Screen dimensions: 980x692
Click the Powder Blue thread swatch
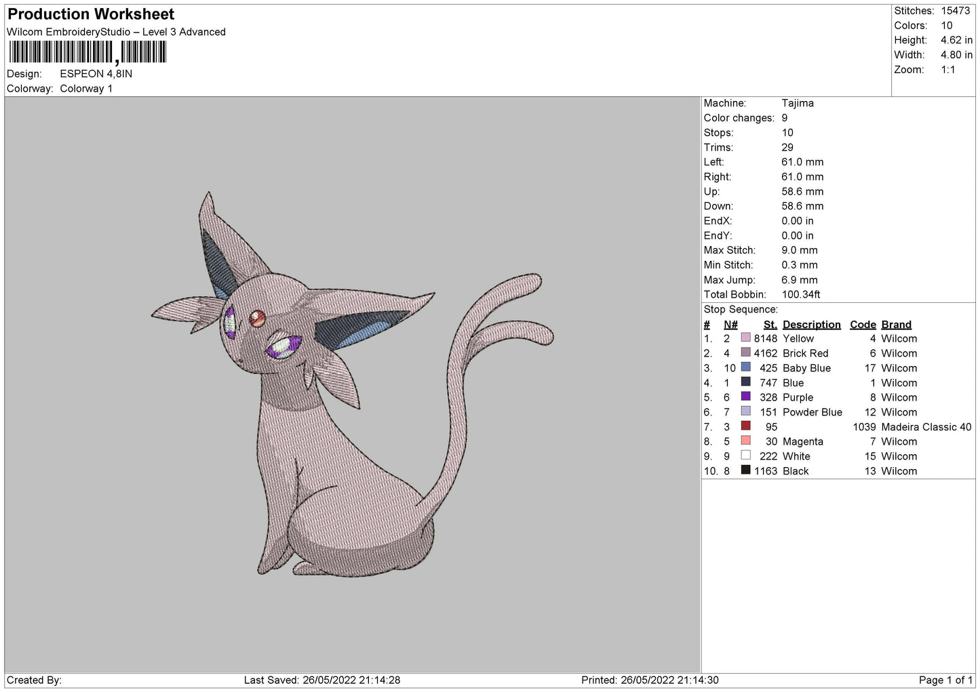click(x=746, y=411)
